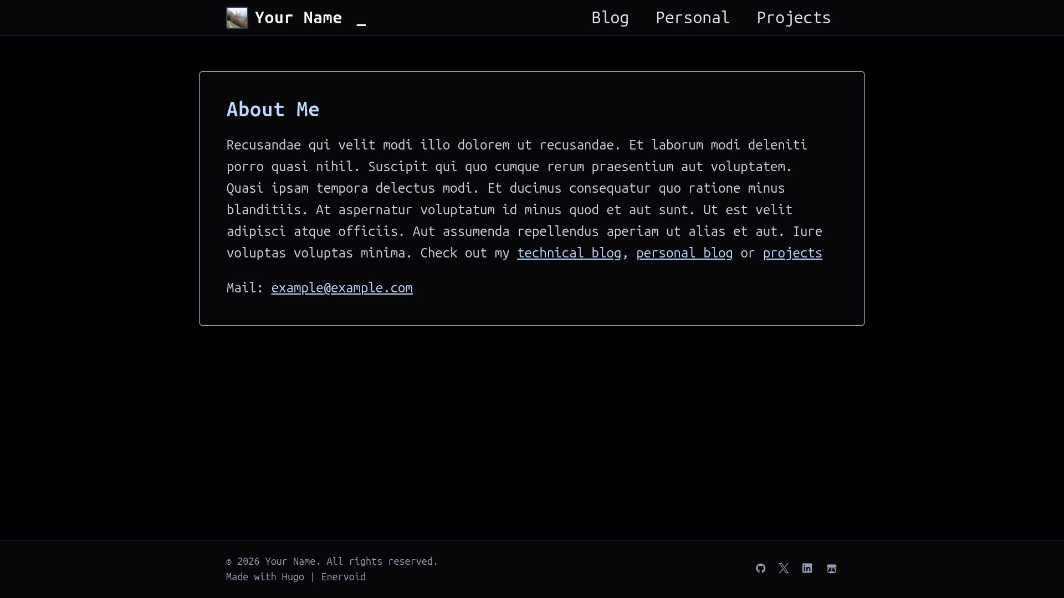Follow the personal blog link
The image size is (1064, 598).
click(684, 252)
